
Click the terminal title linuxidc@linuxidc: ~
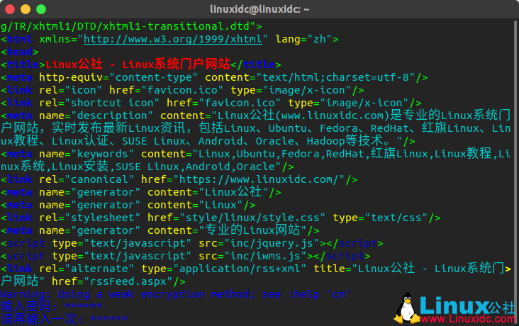(x=259, y=9)
